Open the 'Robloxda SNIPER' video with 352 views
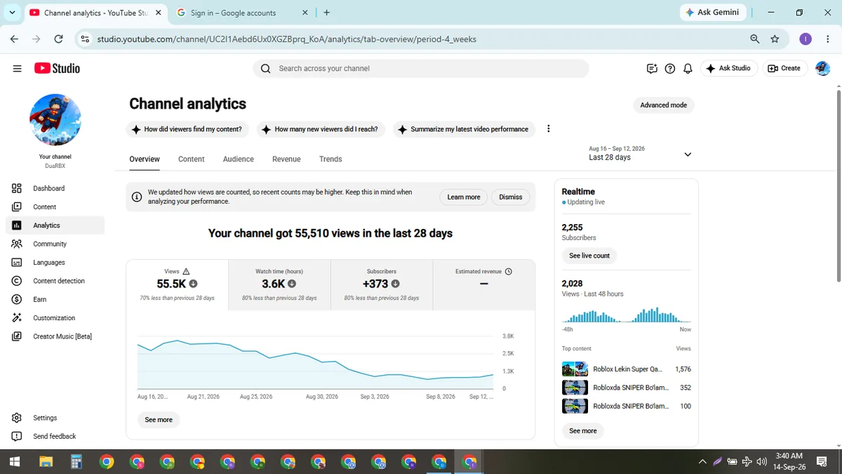This screenshot has width=842, height=474. 627,388
